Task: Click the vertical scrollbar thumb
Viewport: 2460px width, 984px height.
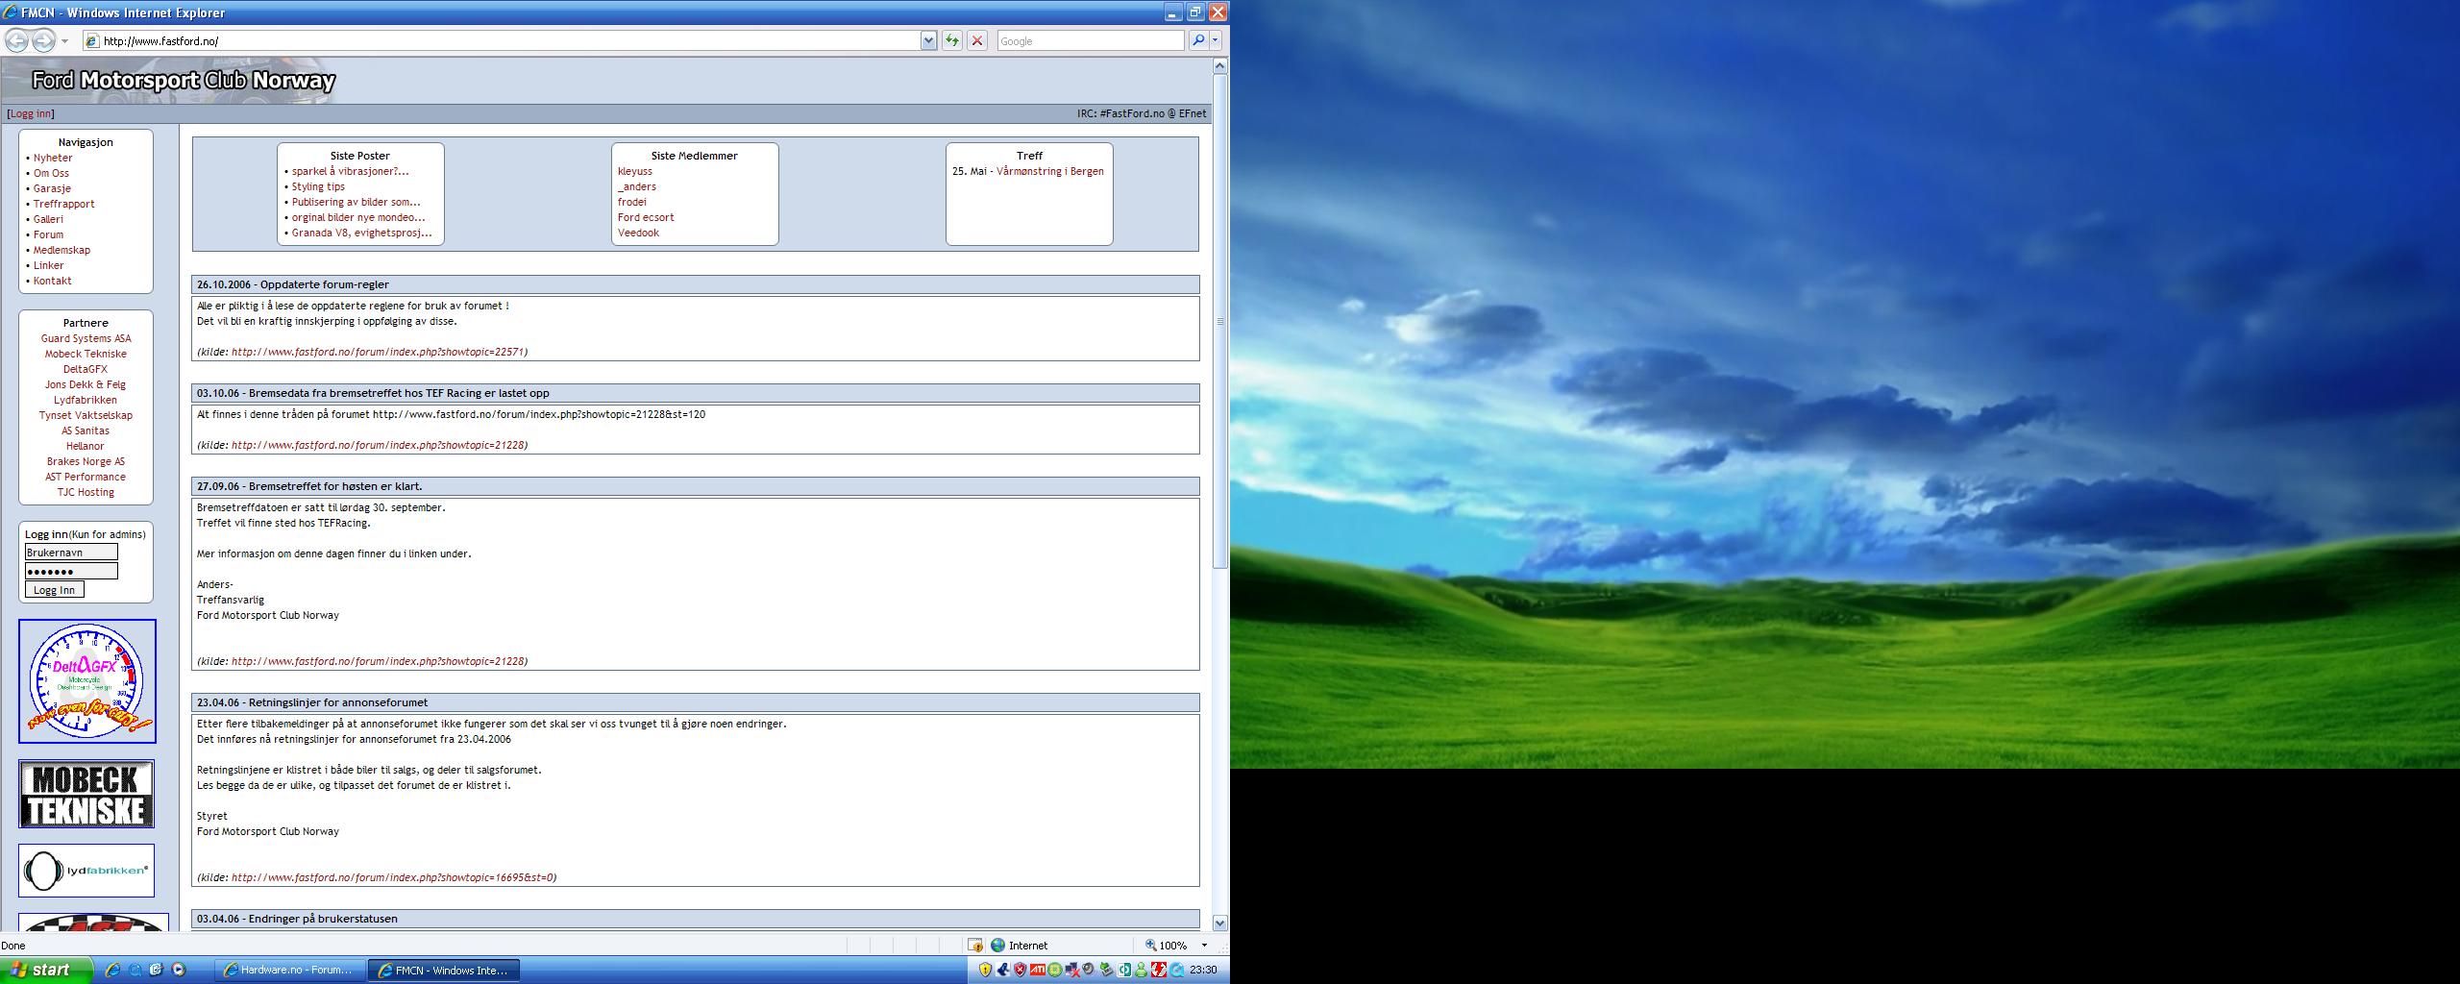Action: [1220, 321]
